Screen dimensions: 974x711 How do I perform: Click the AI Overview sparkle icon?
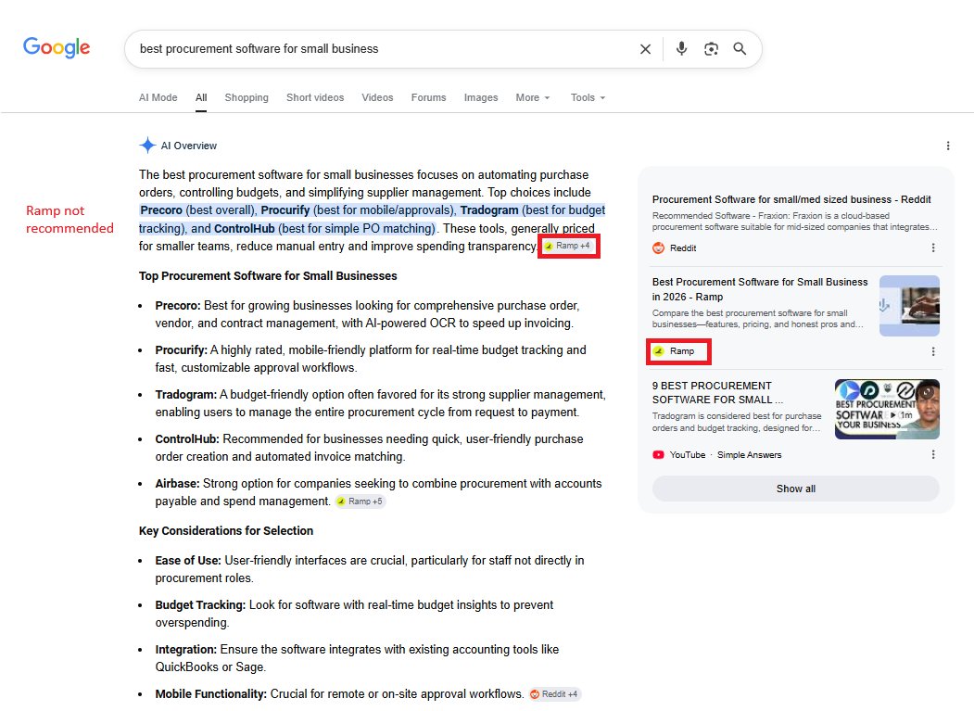pyautogui.click(x=147, y=146)
